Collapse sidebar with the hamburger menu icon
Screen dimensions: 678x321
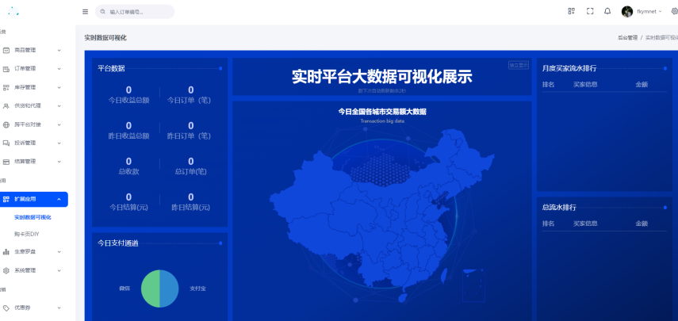point(85,12)
